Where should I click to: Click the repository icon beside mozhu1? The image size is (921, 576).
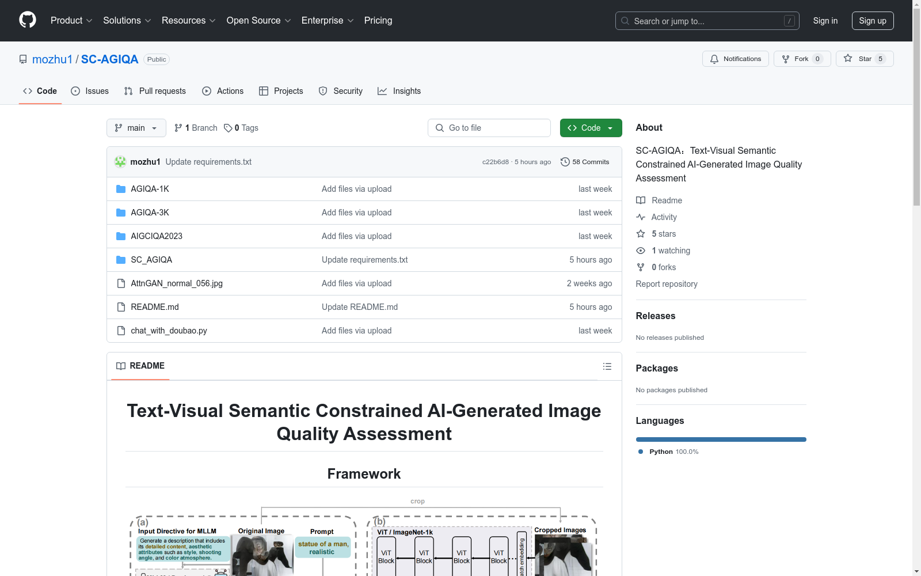click(23, 59)
